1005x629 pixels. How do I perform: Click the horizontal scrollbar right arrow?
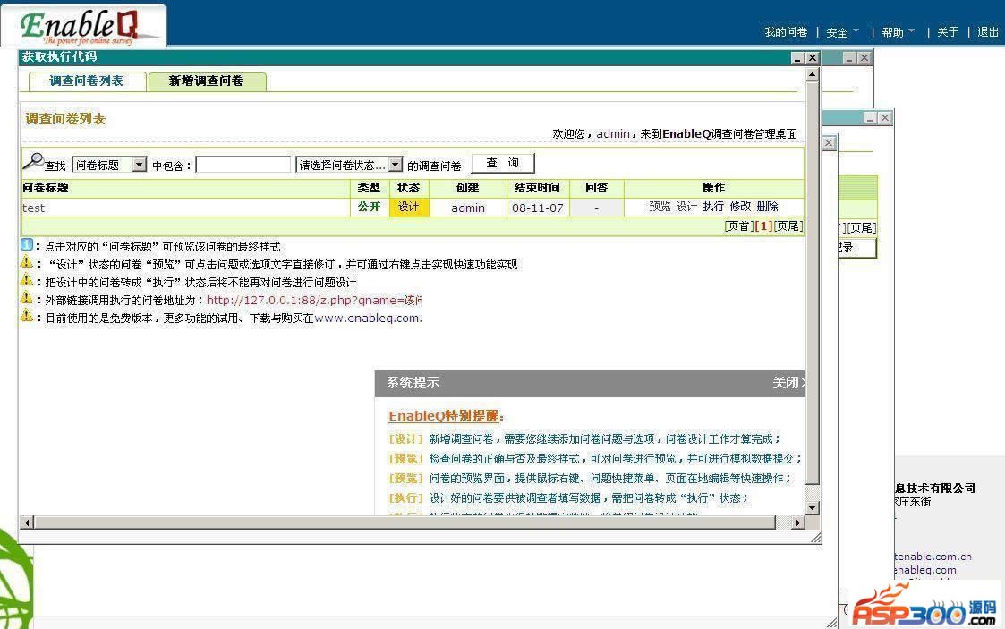pos(797,523)
